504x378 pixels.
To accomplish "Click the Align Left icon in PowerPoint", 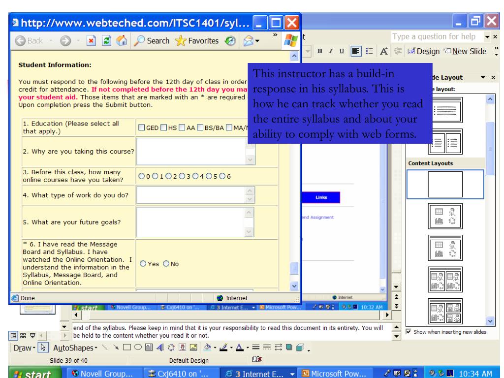I will pyautogui.click(x=356, y=51).
